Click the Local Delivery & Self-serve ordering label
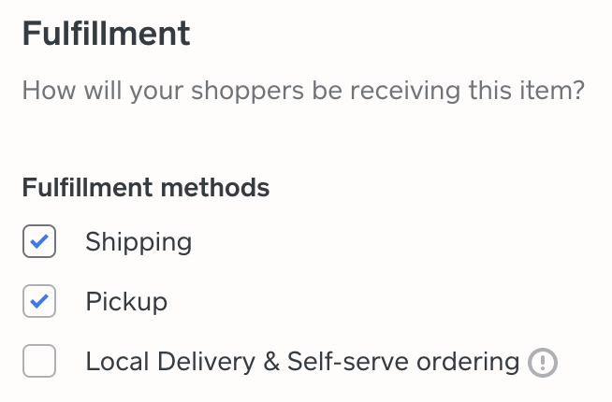 point(301,362)
